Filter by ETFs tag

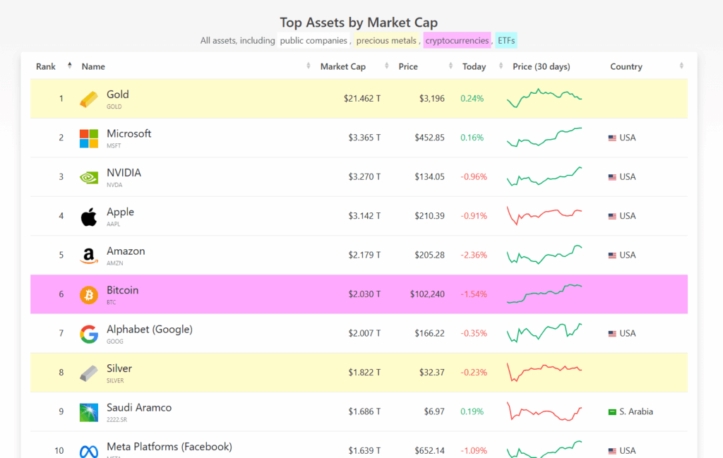[506, 40]
